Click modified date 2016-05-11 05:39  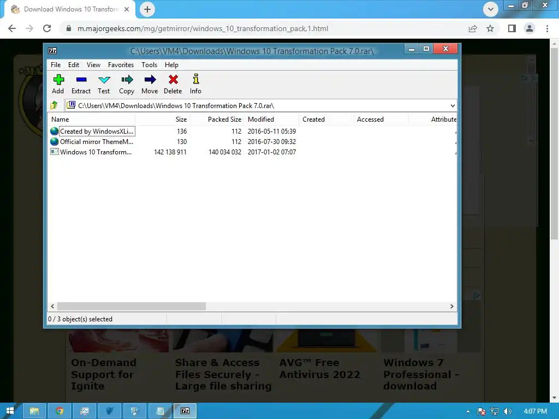[x=272, y=131]
